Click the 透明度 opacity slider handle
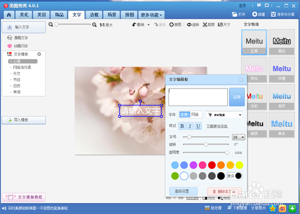 coord(227,152)
